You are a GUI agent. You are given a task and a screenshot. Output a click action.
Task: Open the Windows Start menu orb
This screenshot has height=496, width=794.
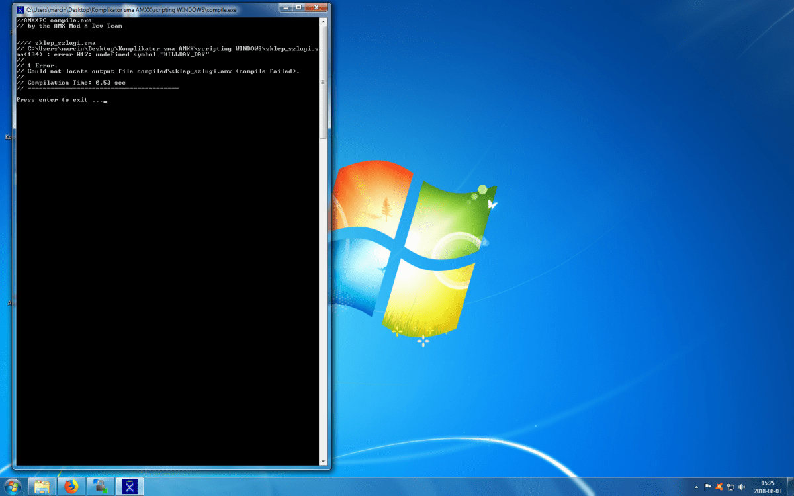click(13, 487)
